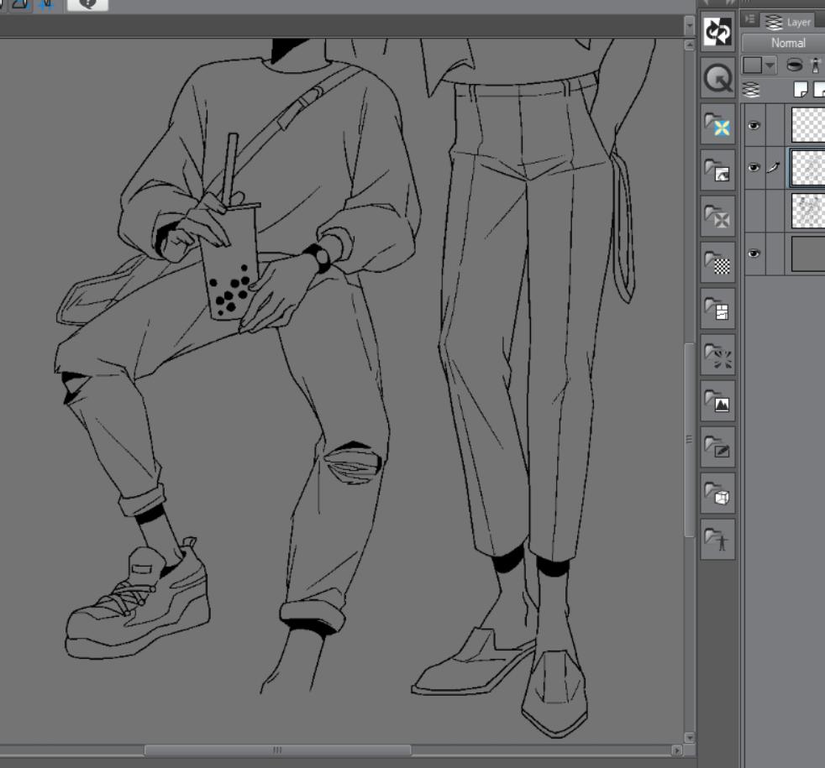825x768 pixels.
Task: Click the speech bubble support icon in toolbar
Action: pos(88,4)
